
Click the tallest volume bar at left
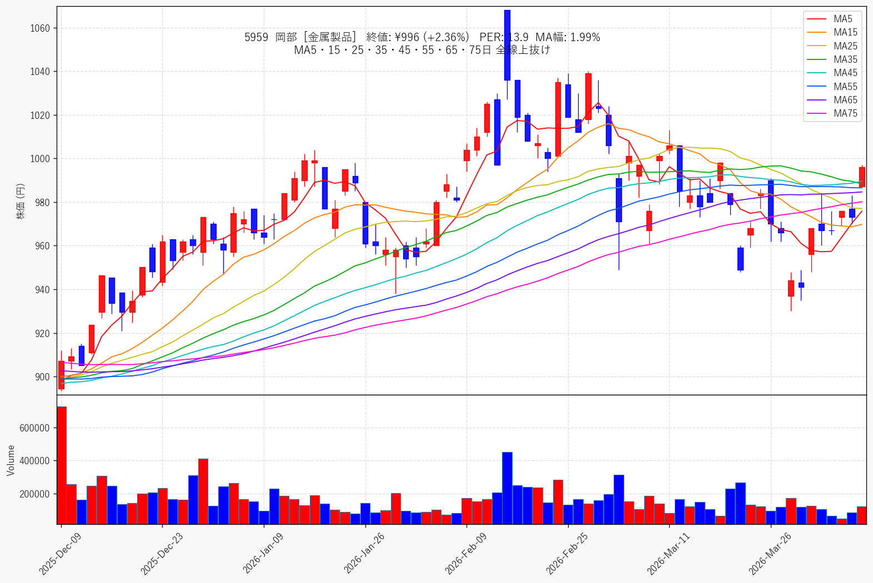tap(62, 465)
